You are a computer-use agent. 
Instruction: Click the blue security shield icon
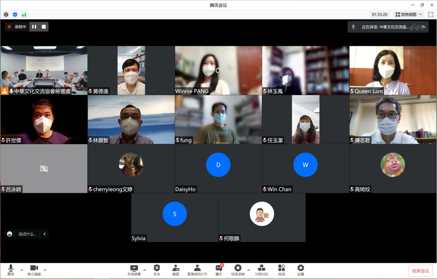(x=15, y=15)
